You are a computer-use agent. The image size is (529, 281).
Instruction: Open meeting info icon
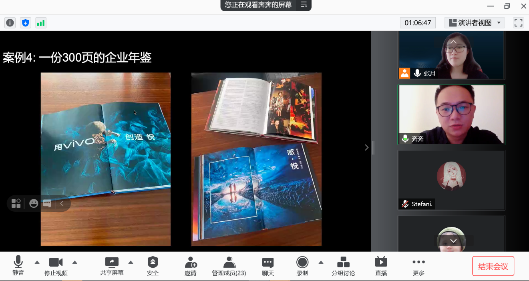[x=10, y=23]
